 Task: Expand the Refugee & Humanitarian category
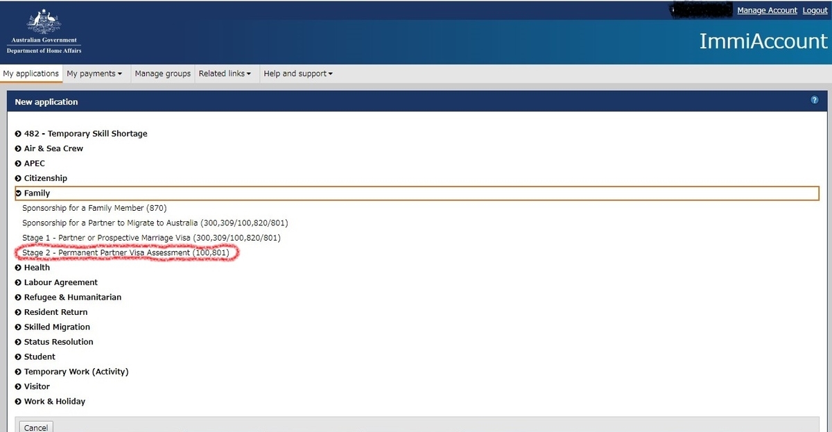coord(68,297)
